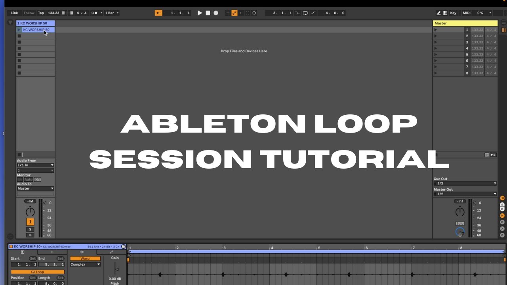Set Monitor to In

pos(20,180)
